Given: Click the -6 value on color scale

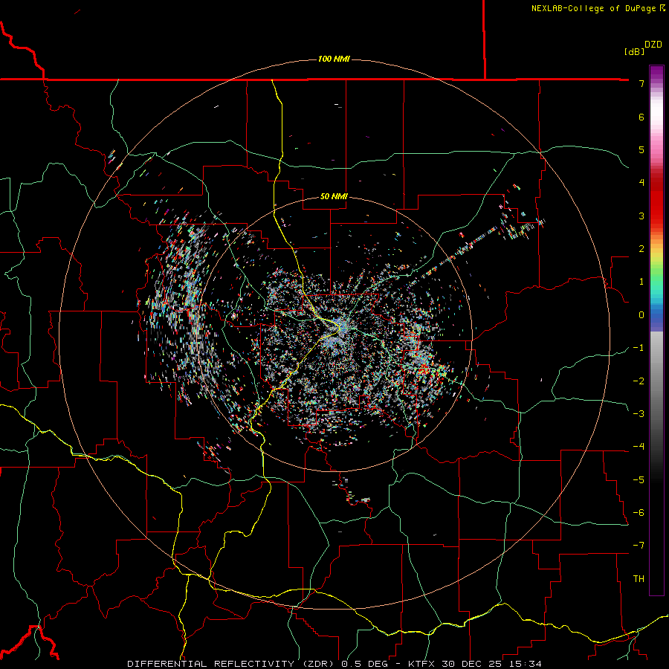Looking at the screenshot, I should [639, 513].
